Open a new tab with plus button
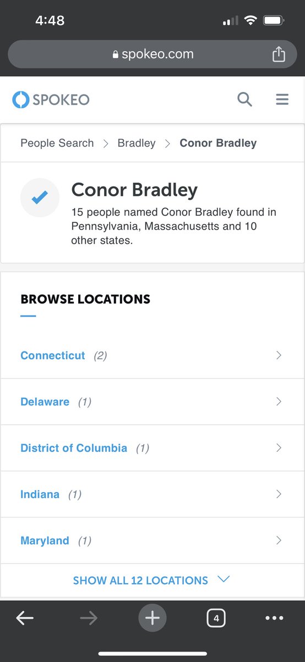305x662 pixels. pos(153,618)
